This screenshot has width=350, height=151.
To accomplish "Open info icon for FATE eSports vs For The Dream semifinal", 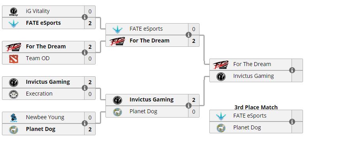I will [x=188, y=35].
